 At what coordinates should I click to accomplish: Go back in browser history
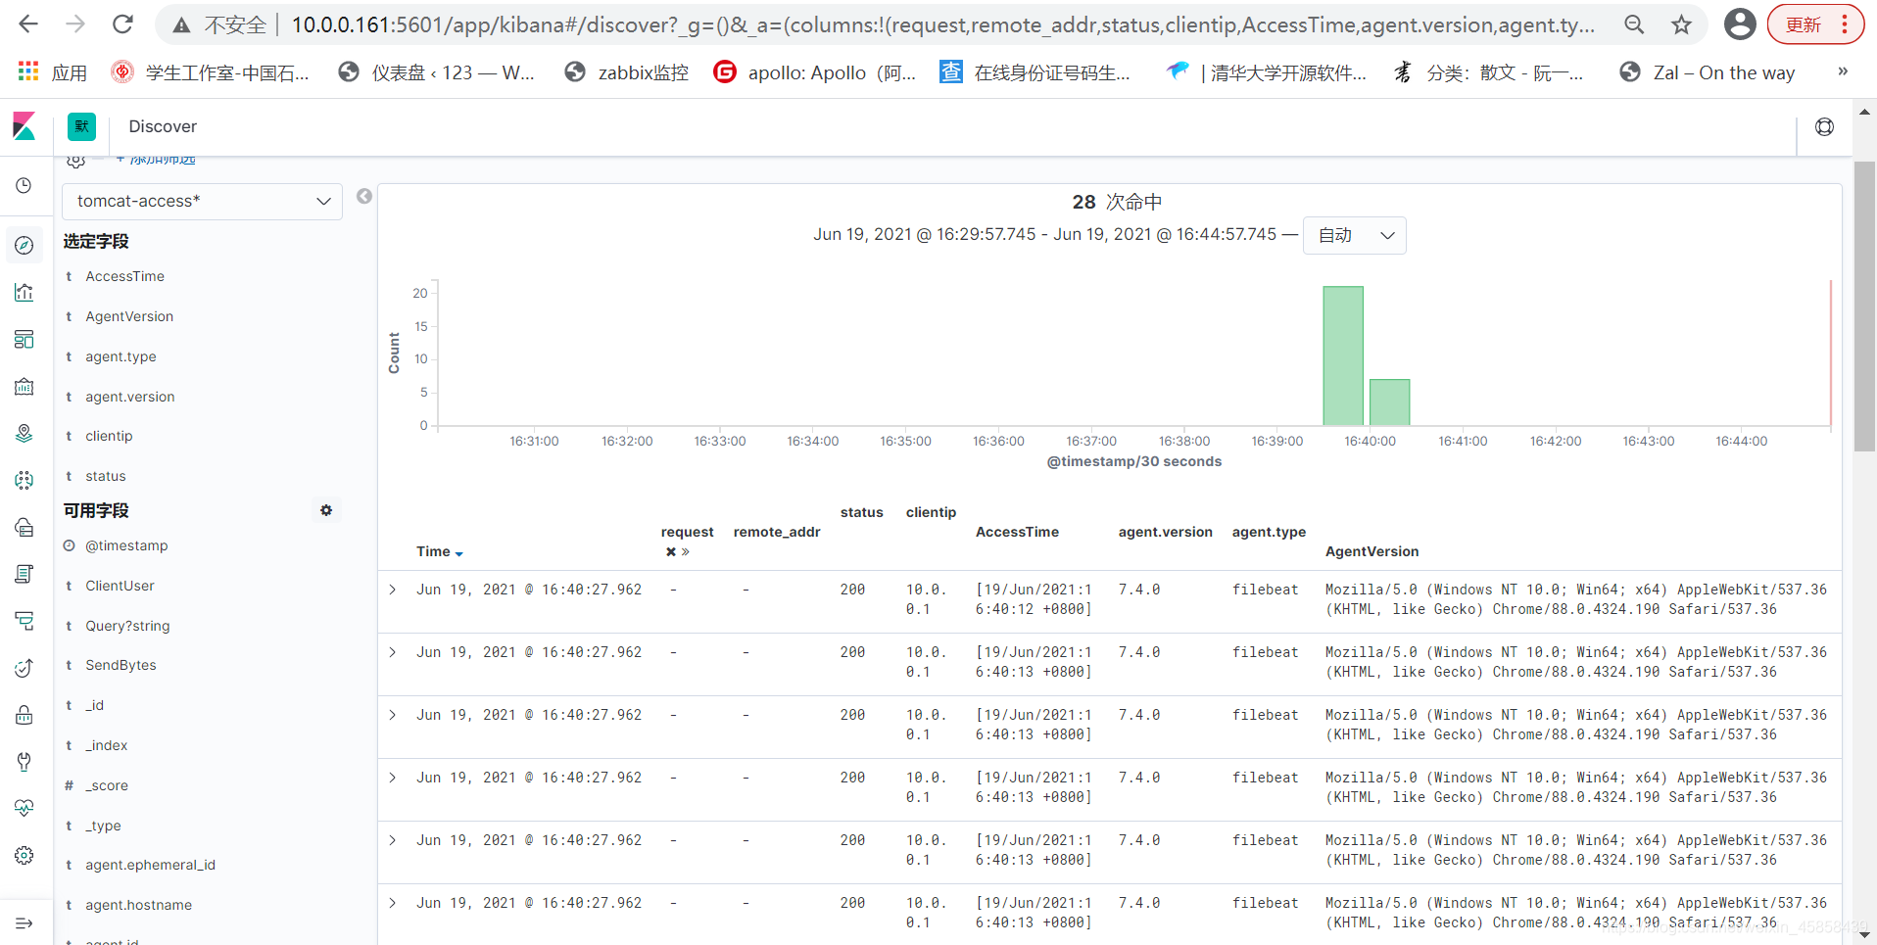click(x=28, y=24)
